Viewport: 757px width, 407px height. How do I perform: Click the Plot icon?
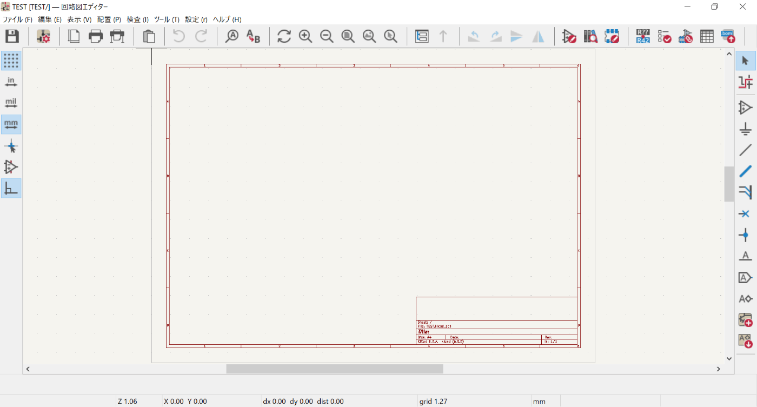(x=117, y=36)
